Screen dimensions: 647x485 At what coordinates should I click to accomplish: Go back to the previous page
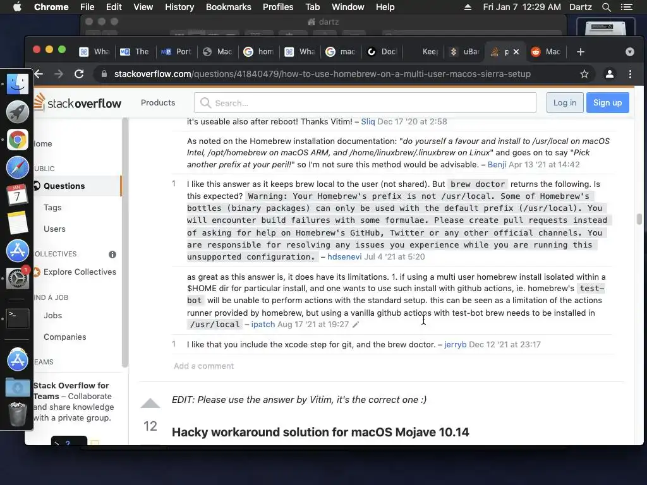[39, 74]
